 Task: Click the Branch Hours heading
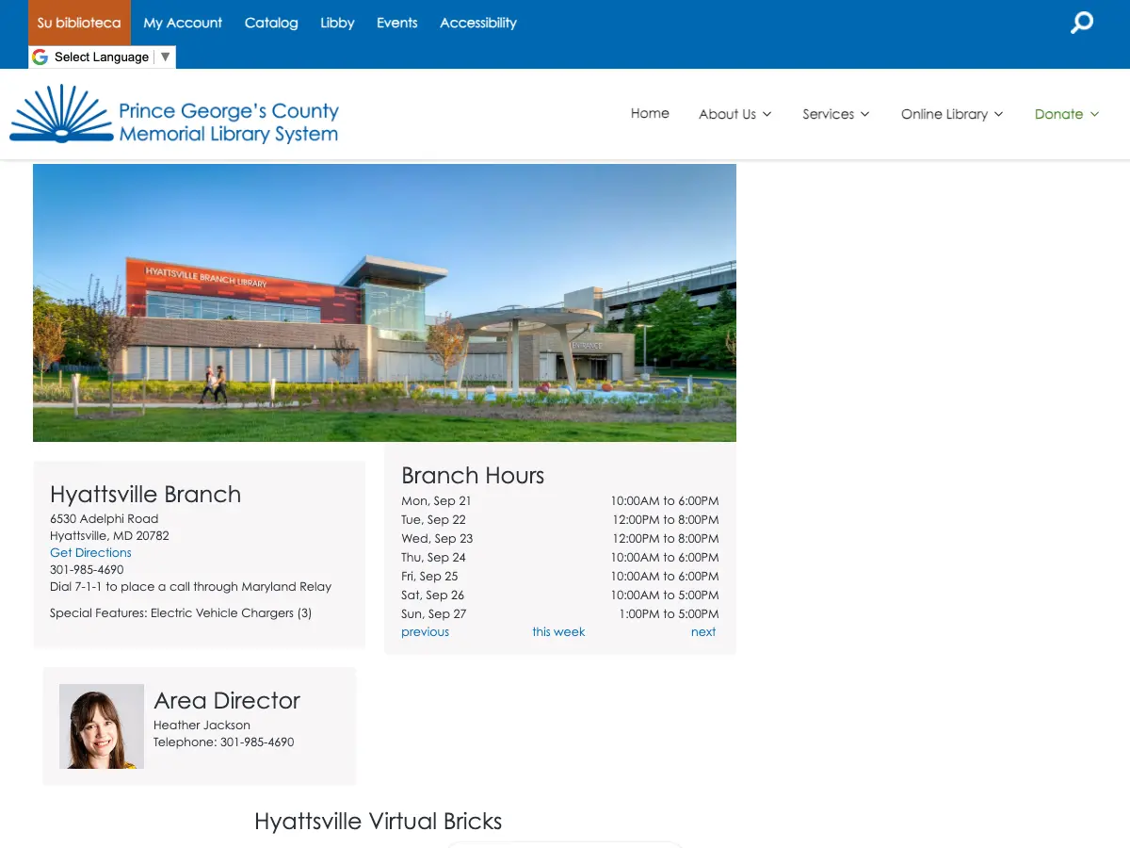473,476
